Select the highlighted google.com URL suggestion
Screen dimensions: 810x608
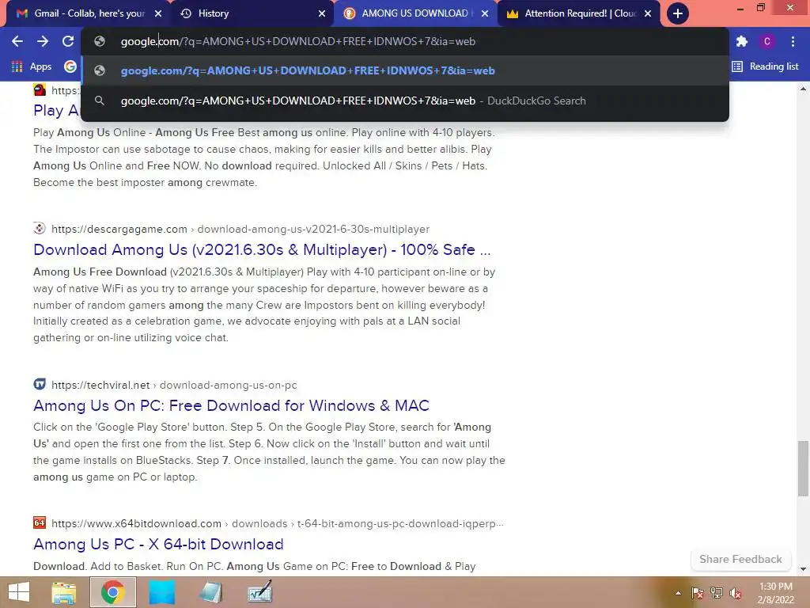(405, 70)
